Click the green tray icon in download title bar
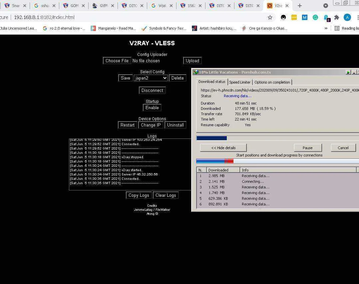Image resolution: width=359 pixels, height=284 pixels. tap(348, 72)
